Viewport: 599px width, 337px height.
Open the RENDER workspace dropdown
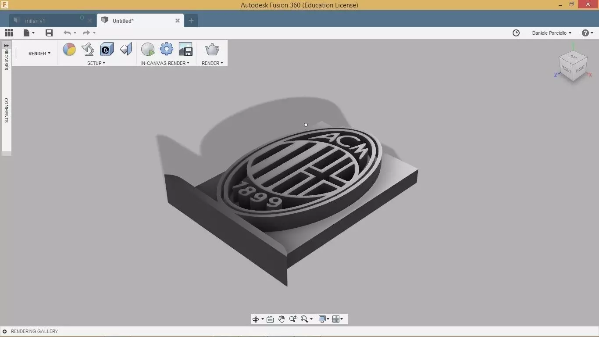(x=39, y=54)
